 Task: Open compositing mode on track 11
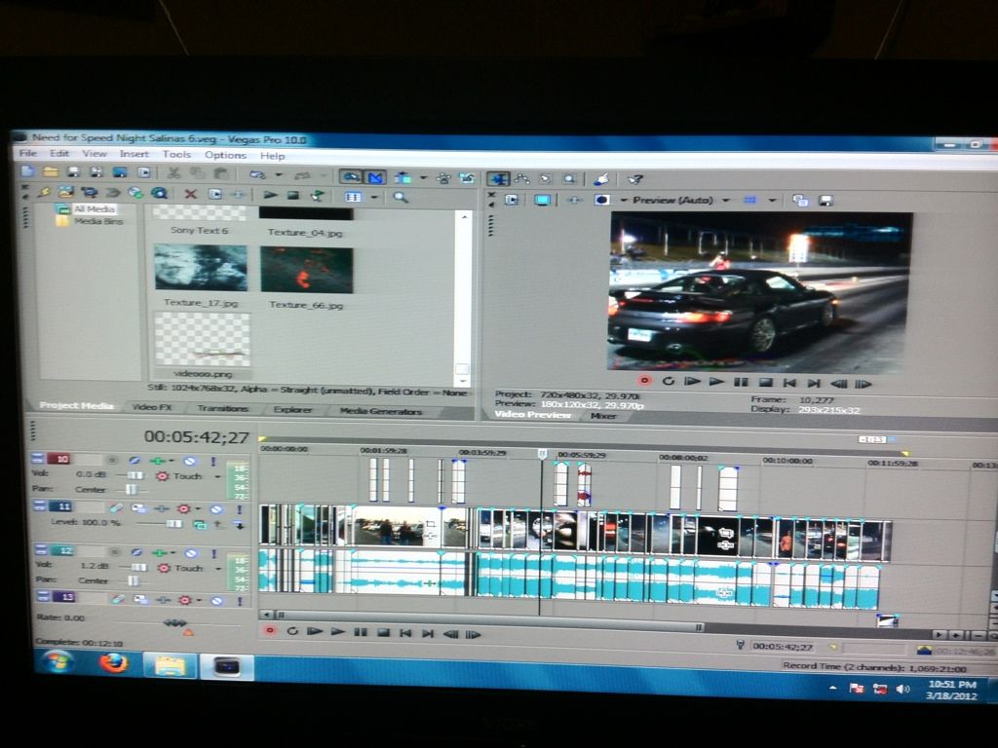pos(200,525)
